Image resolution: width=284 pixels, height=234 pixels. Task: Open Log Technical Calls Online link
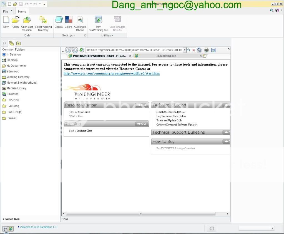click(171, 116)
